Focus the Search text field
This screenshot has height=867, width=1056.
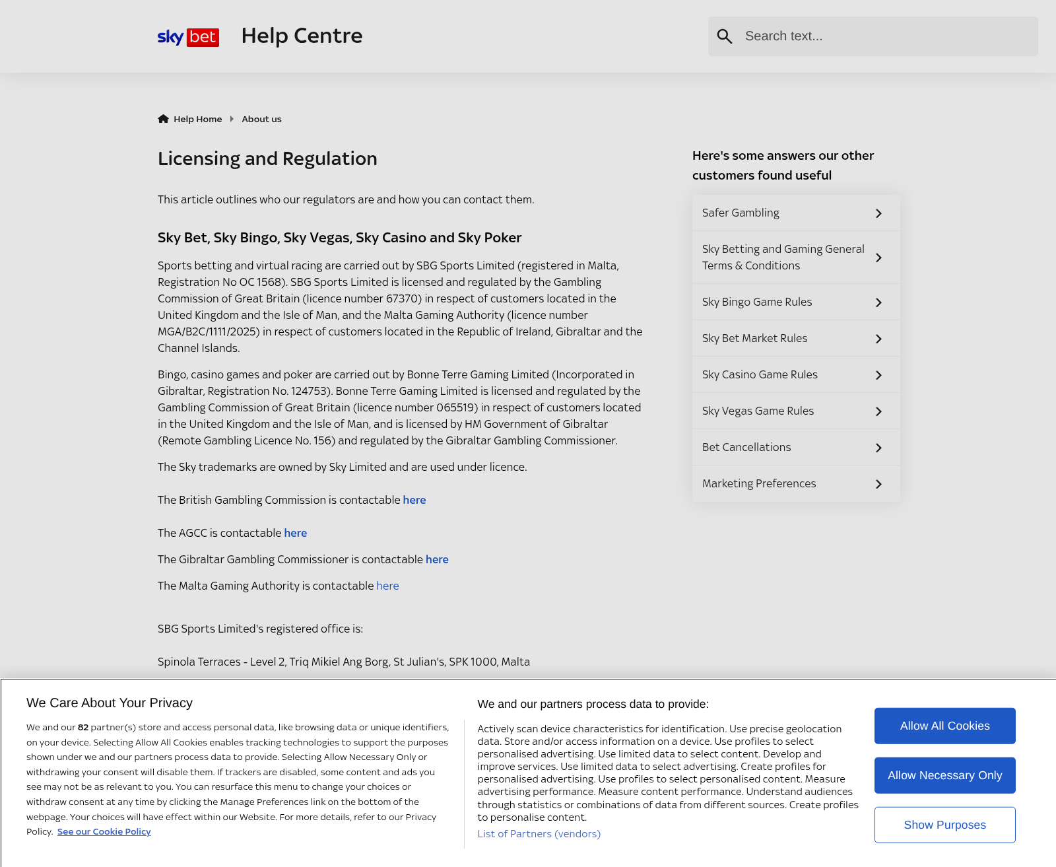[873, 36]
